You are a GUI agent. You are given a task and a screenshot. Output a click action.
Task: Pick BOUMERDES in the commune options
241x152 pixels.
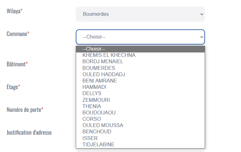coord(99,68)
